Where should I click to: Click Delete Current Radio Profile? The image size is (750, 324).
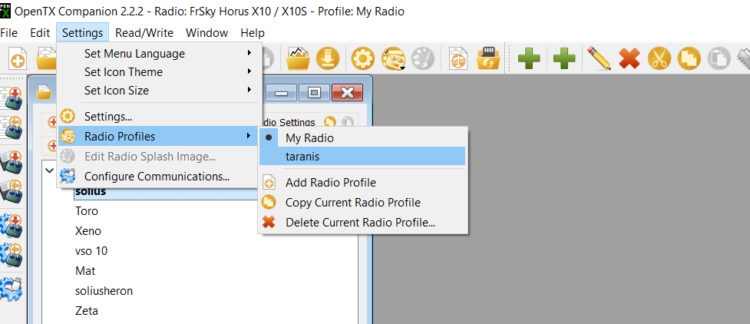(x=360, y=223)
